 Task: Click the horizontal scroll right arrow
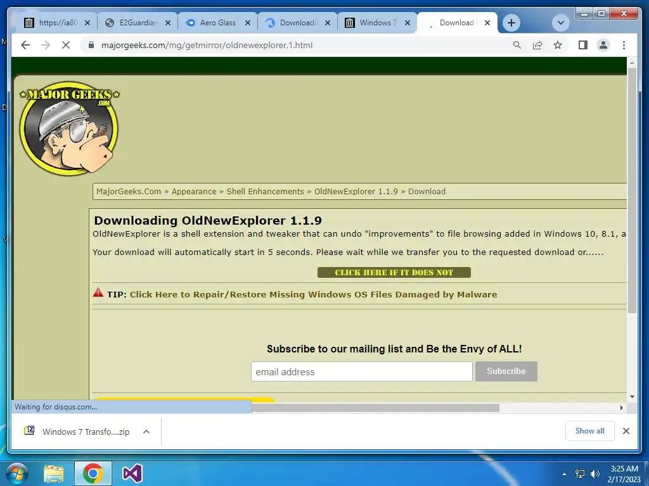[622, 408]
